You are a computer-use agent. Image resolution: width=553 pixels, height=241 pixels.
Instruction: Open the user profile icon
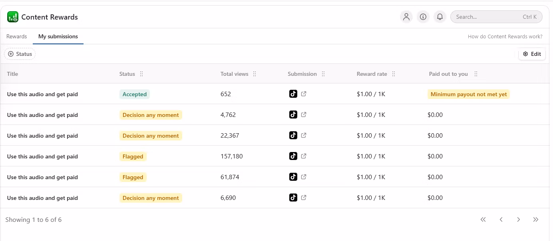tap(406, 17)
